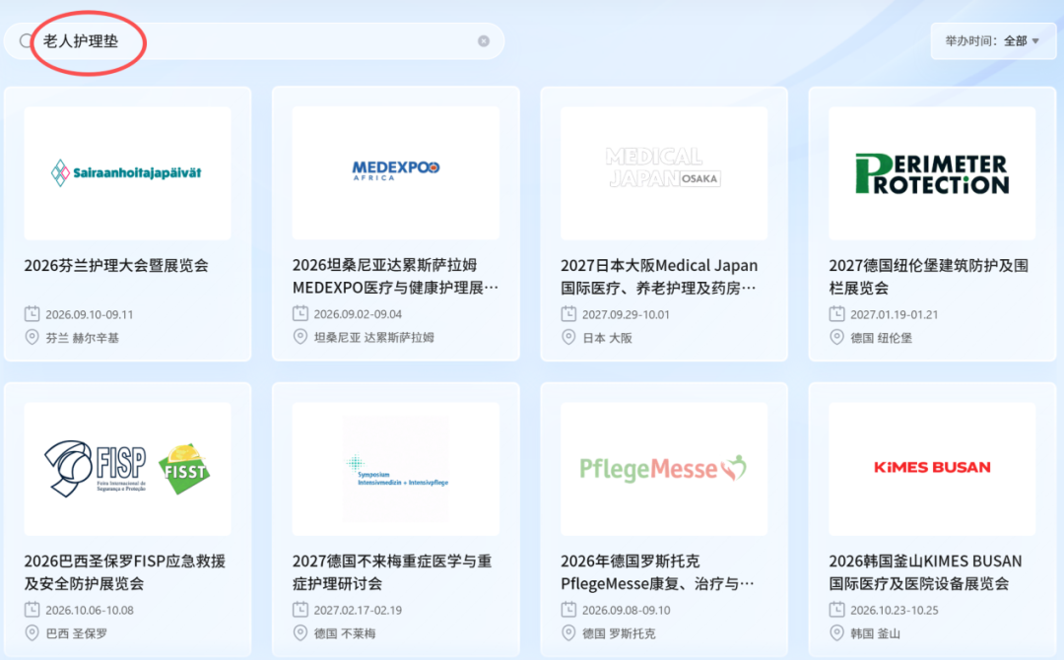The height and width of the screenshot is (660, 1064).
Task: Click location pin beside 德国 不莱梅
Action: point(299,632)
